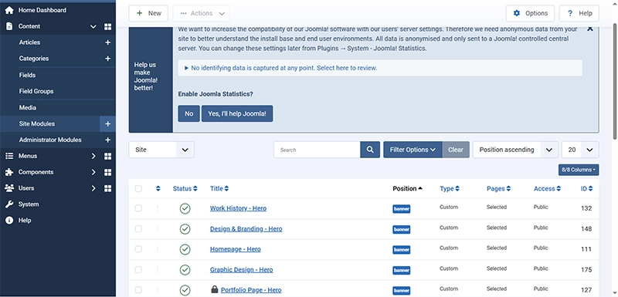The height and width of the screenshot is (297, 618).
Task: Select checkbox for Work History - Hero
Action: 138,208
